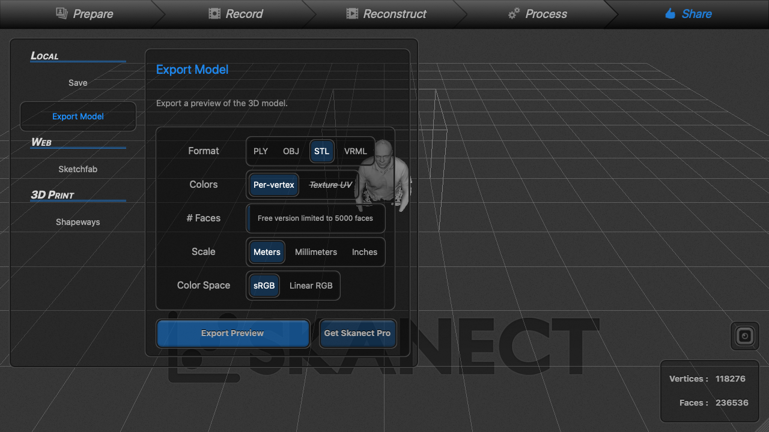Open the Prepare workflow tab

click(84, 14)
